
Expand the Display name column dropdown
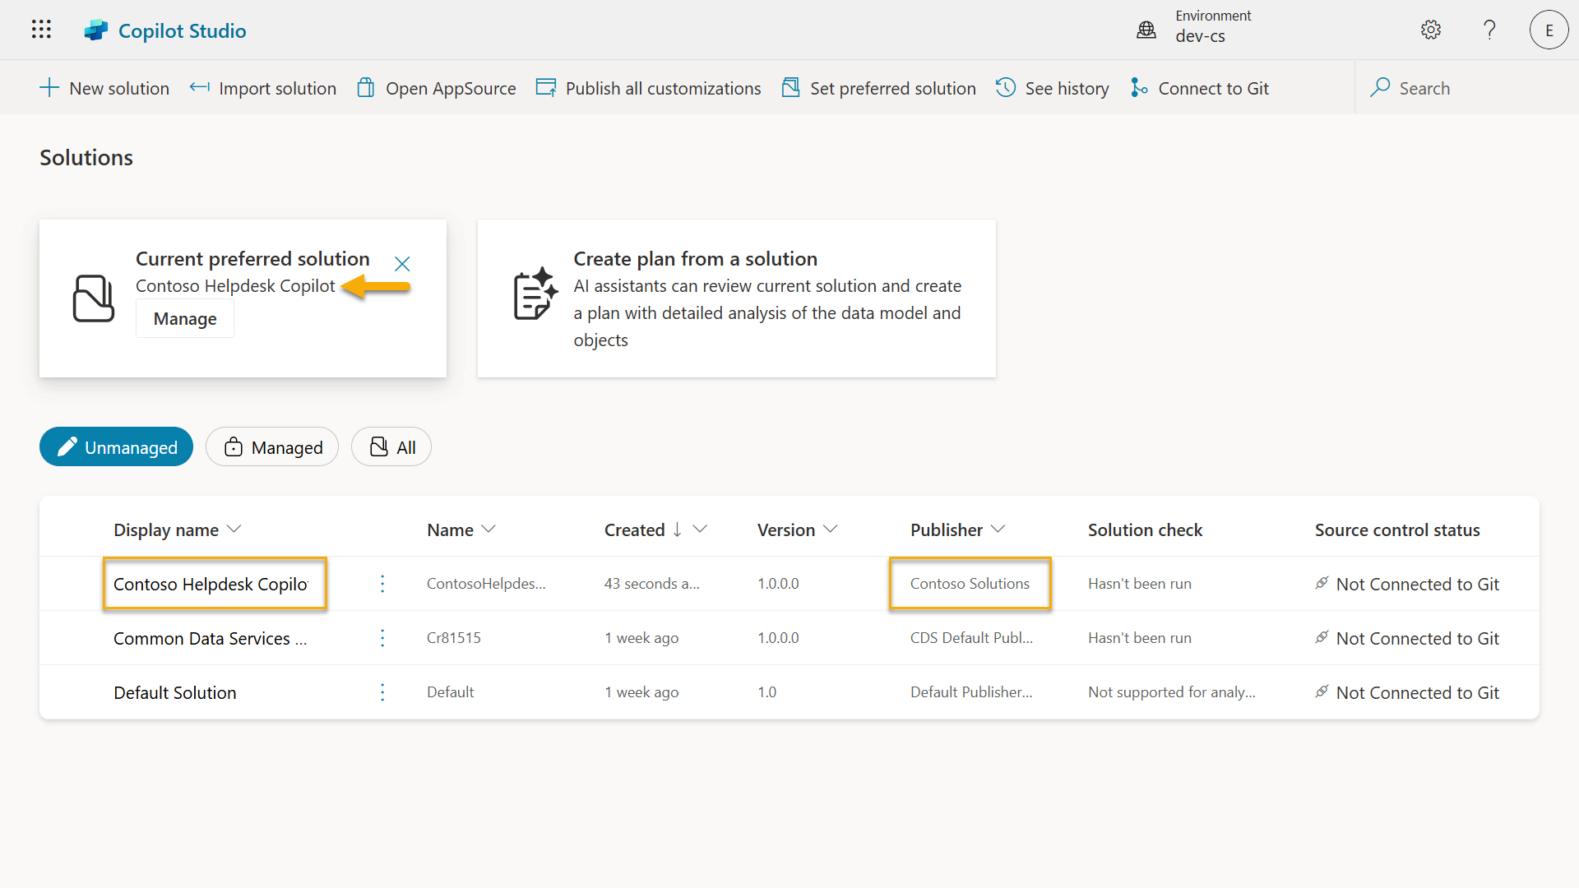point(234,530)
